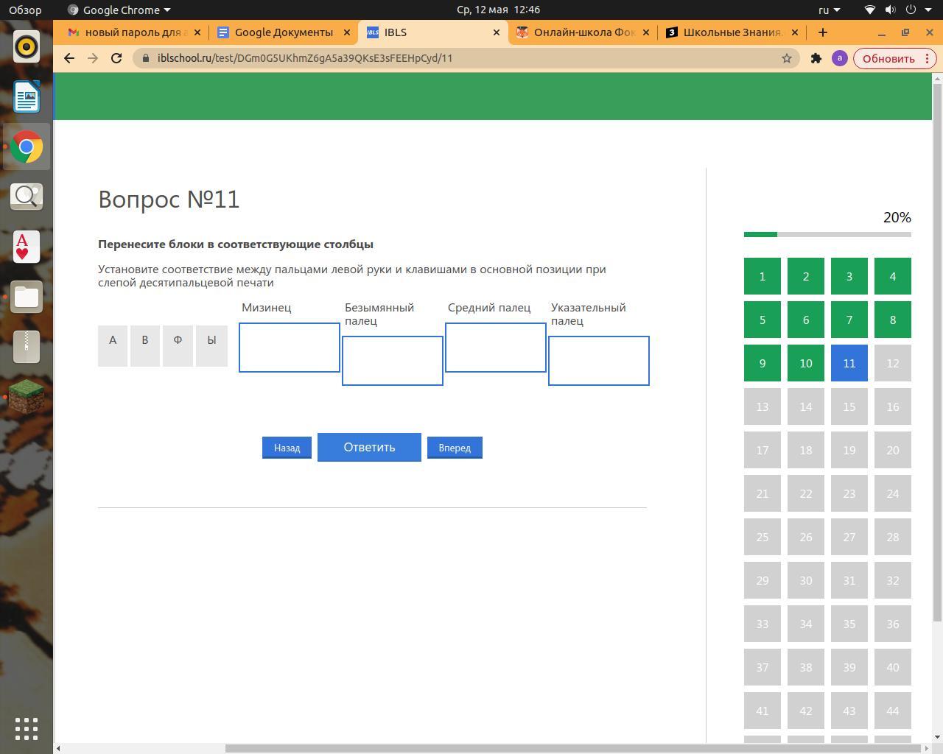Image resolution: width=943 pixels, height=754 pixels.
Task: Launch the Solitaire card game from dock
Action: pyautogui.click(x=27, y=247)
